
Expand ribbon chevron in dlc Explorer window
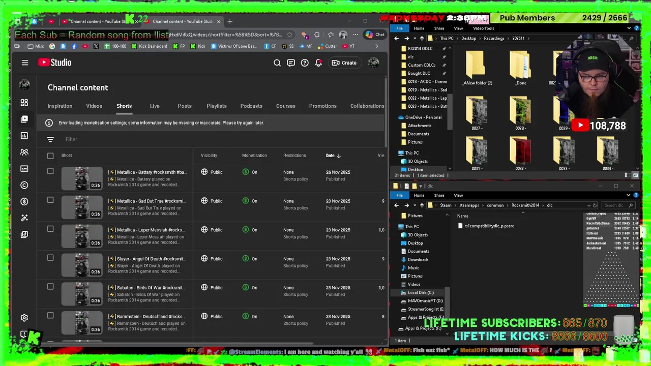click(630, 195)
